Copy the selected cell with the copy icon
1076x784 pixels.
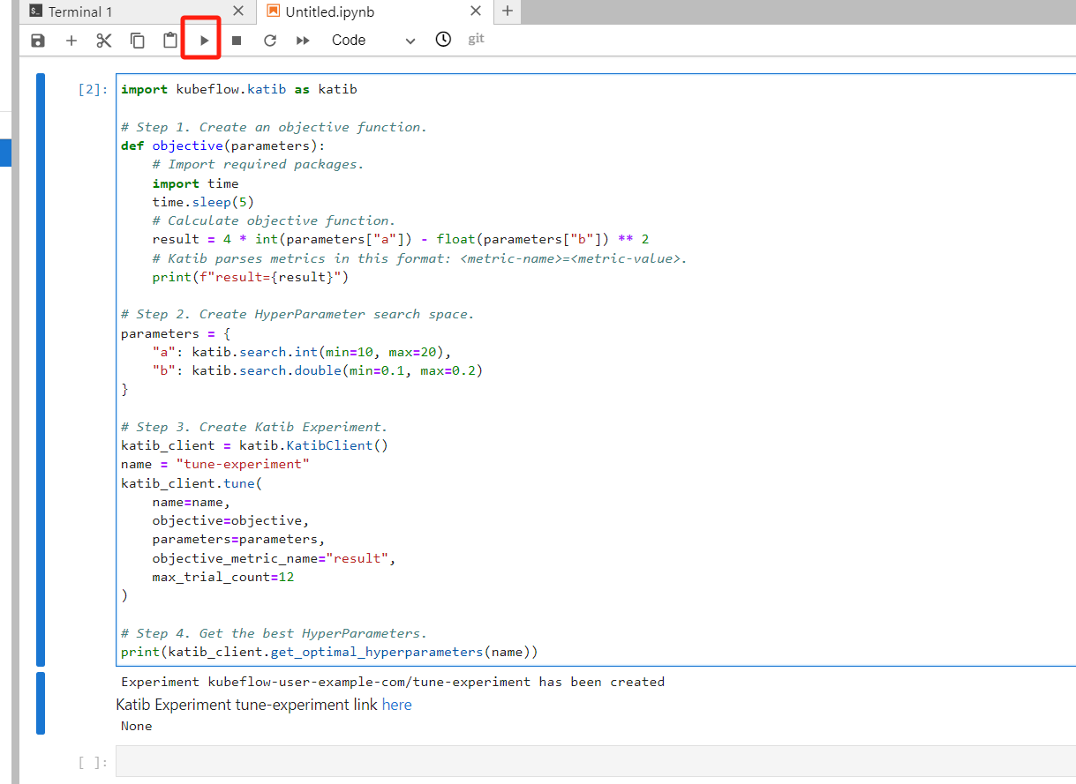[138, 41]
